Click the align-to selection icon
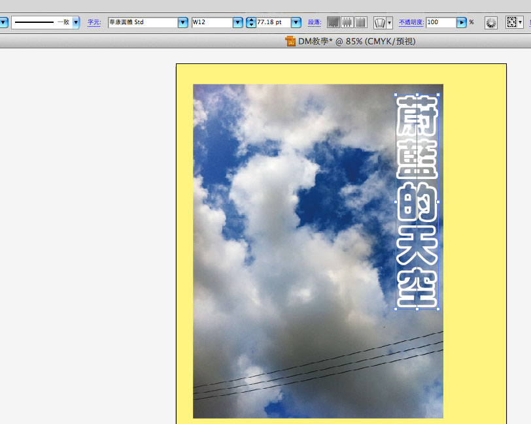 (x=511, y=22)
